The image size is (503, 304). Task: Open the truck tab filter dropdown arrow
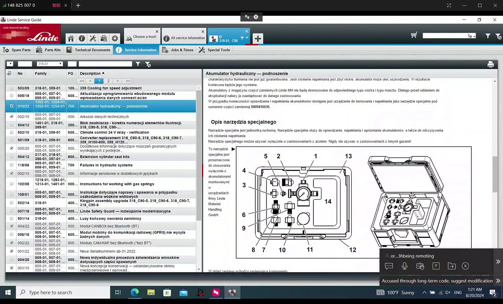tap(247, 38)
